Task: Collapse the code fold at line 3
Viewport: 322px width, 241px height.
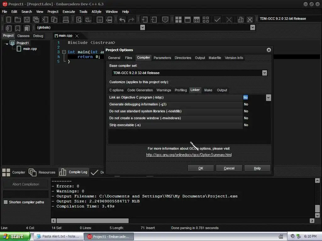Action: click(64, 52)
